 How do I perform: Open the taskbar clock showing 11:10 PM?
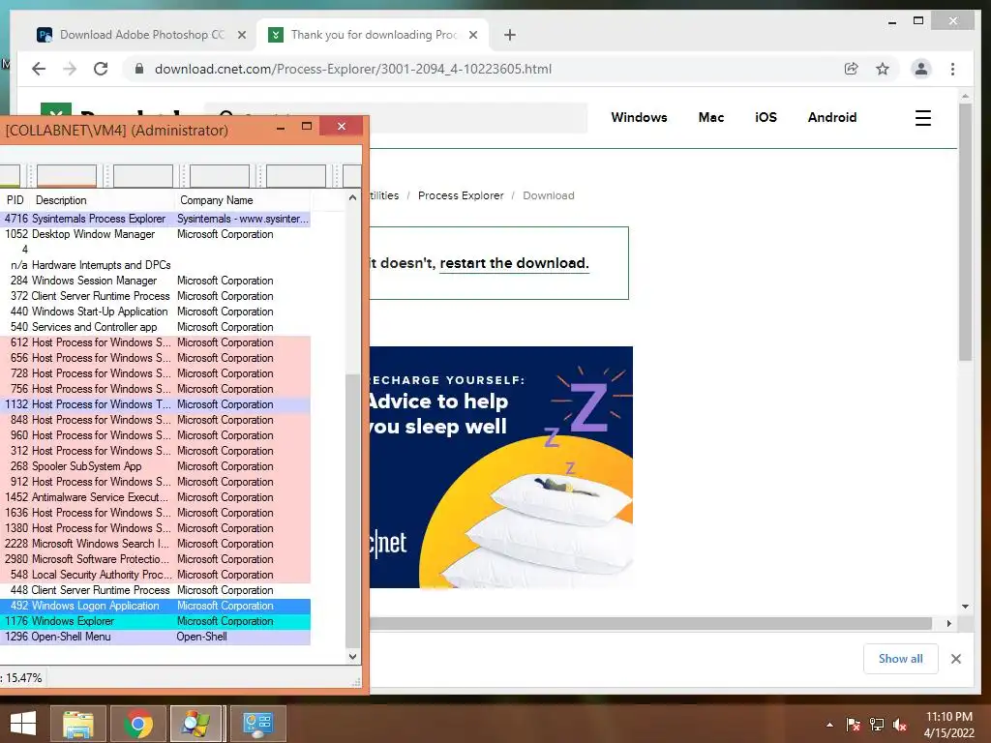(x=949, y=725)
